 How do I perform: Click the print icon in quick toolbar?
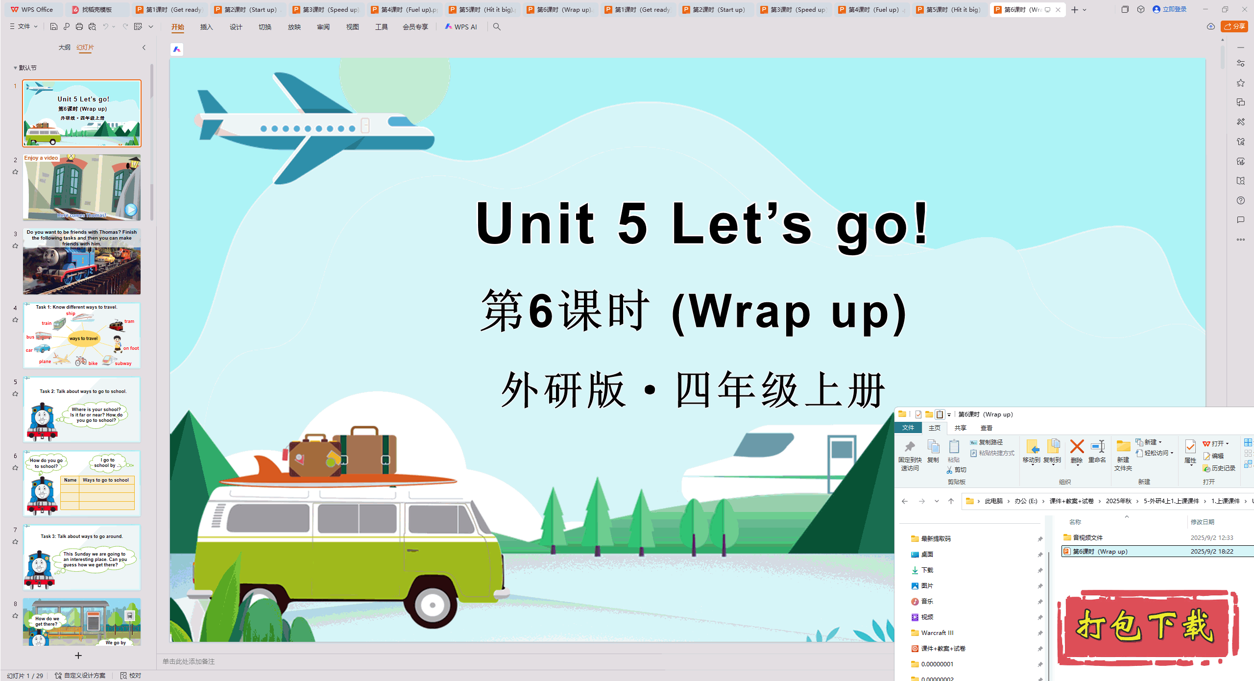point(79,26)
